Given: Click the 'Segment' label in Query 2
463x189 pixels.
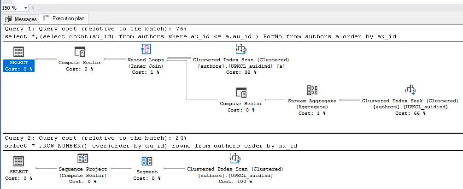Looking at the screenshot, I should click(x=147, y=172).
